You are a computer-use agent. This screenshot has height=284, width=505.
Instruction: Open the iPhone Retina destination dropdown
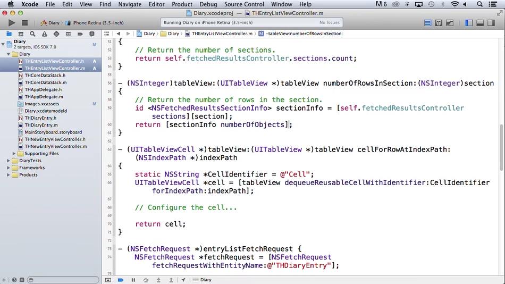tap(98, 23)
